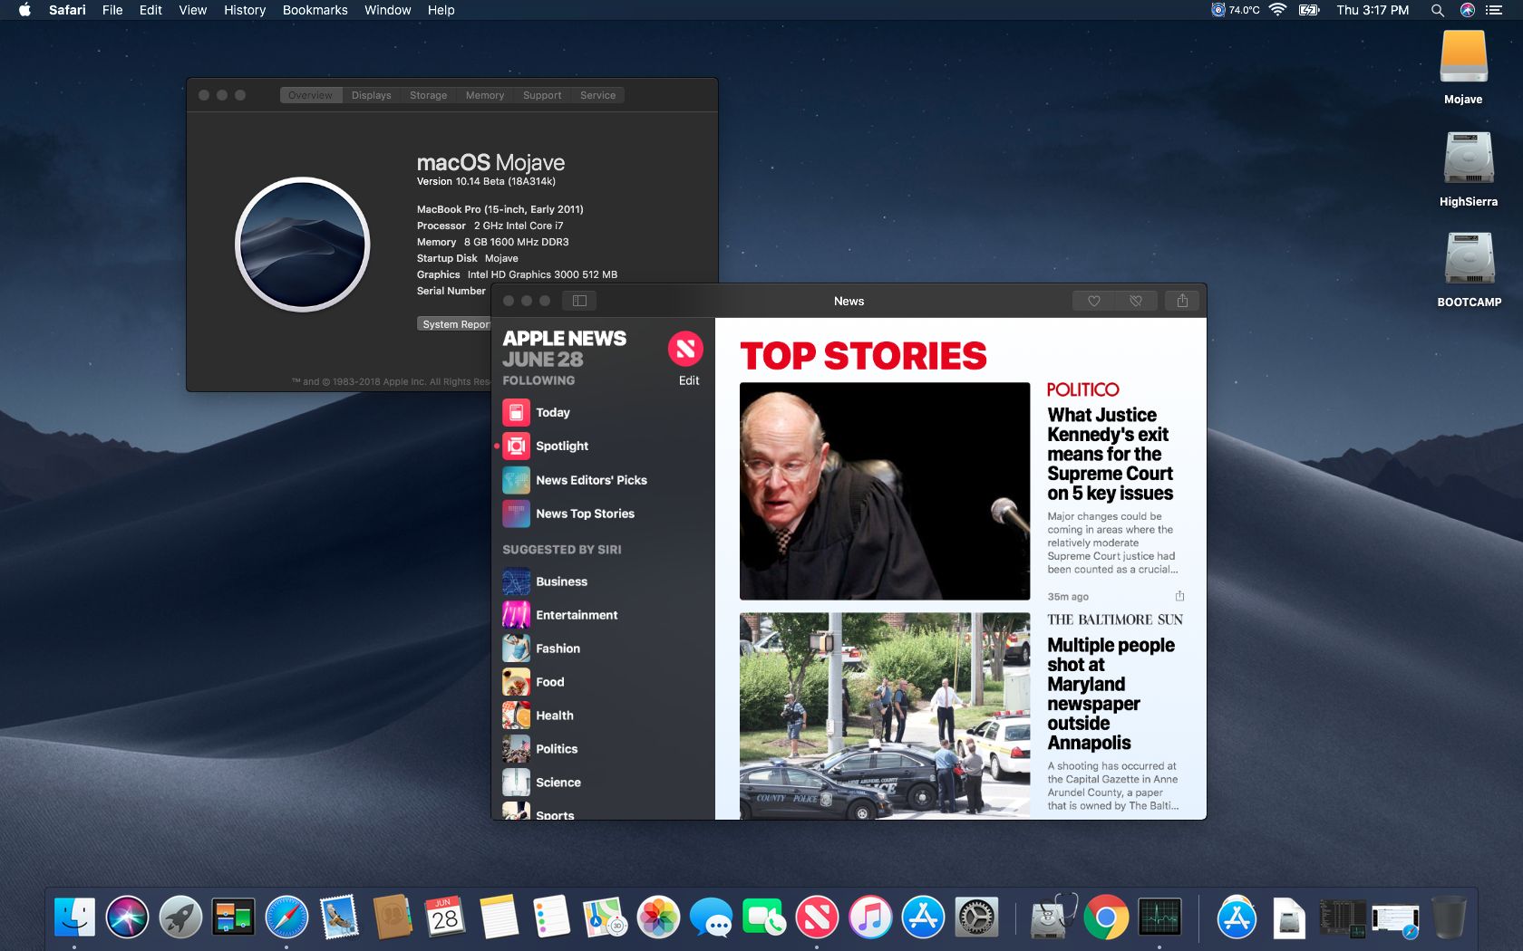The image size is (1523, 951).
Task: Switch to Overview tab in About window
Action: [310, 95]
